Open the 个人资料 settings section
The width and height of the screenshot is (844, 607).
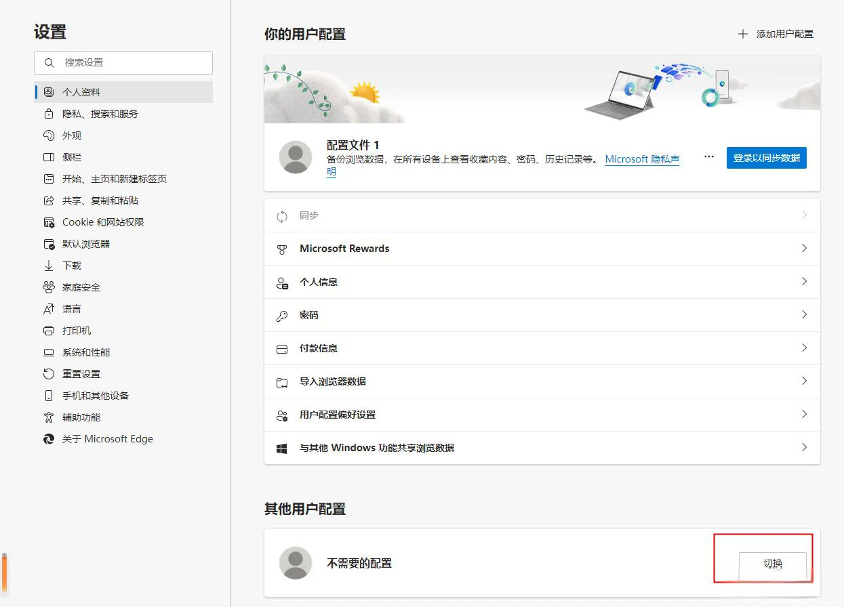(123, 92)
